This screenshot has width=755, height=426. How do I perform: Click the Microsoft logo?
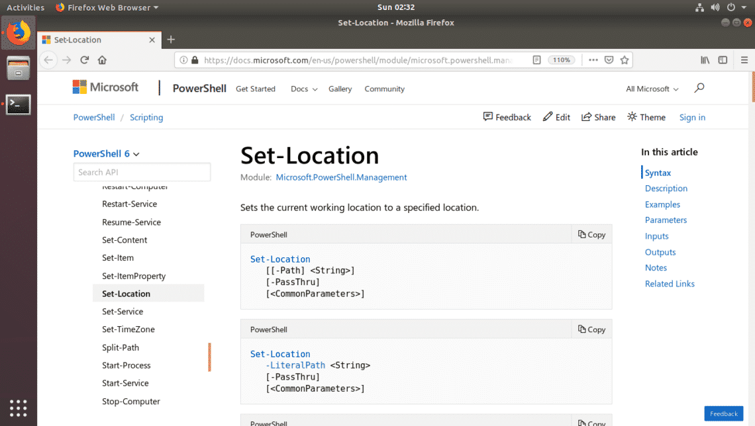click(x=105, y=87)
